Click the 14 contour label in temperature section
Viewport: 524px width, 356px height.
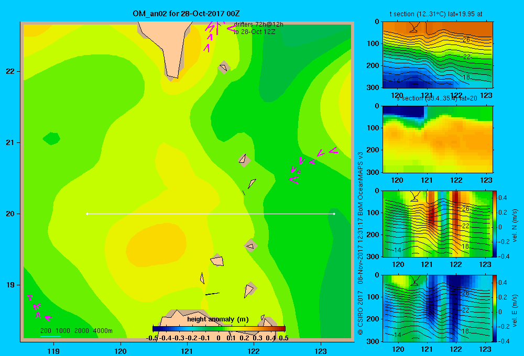click(397, 81)
